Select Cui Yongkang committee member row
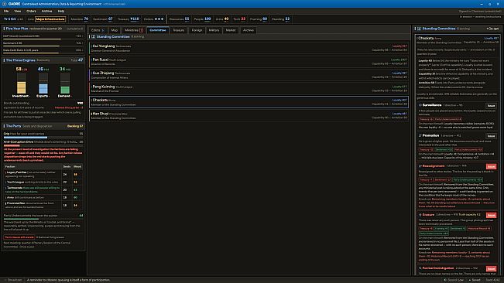Screen dimensions: 504x283 [249, 48]
